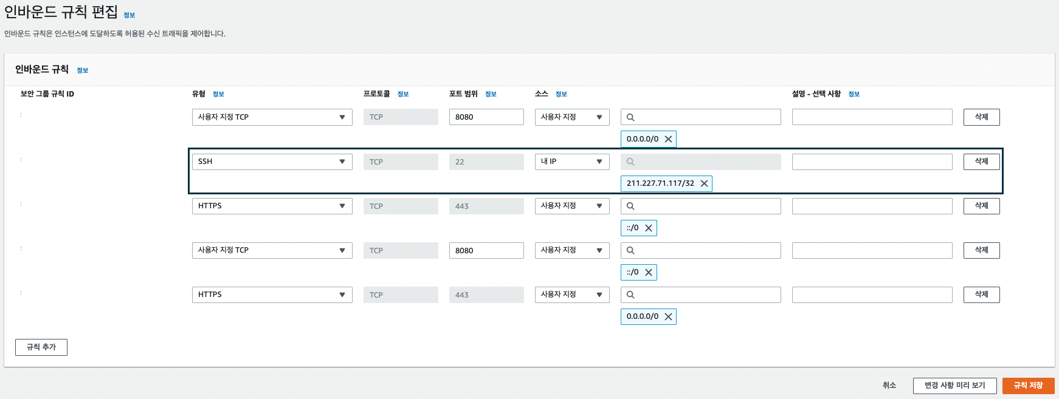Open 정보 link next to 포트 범위 header
The width and height of the screenshot is (1059, 399).
click(x=491, y=94)
